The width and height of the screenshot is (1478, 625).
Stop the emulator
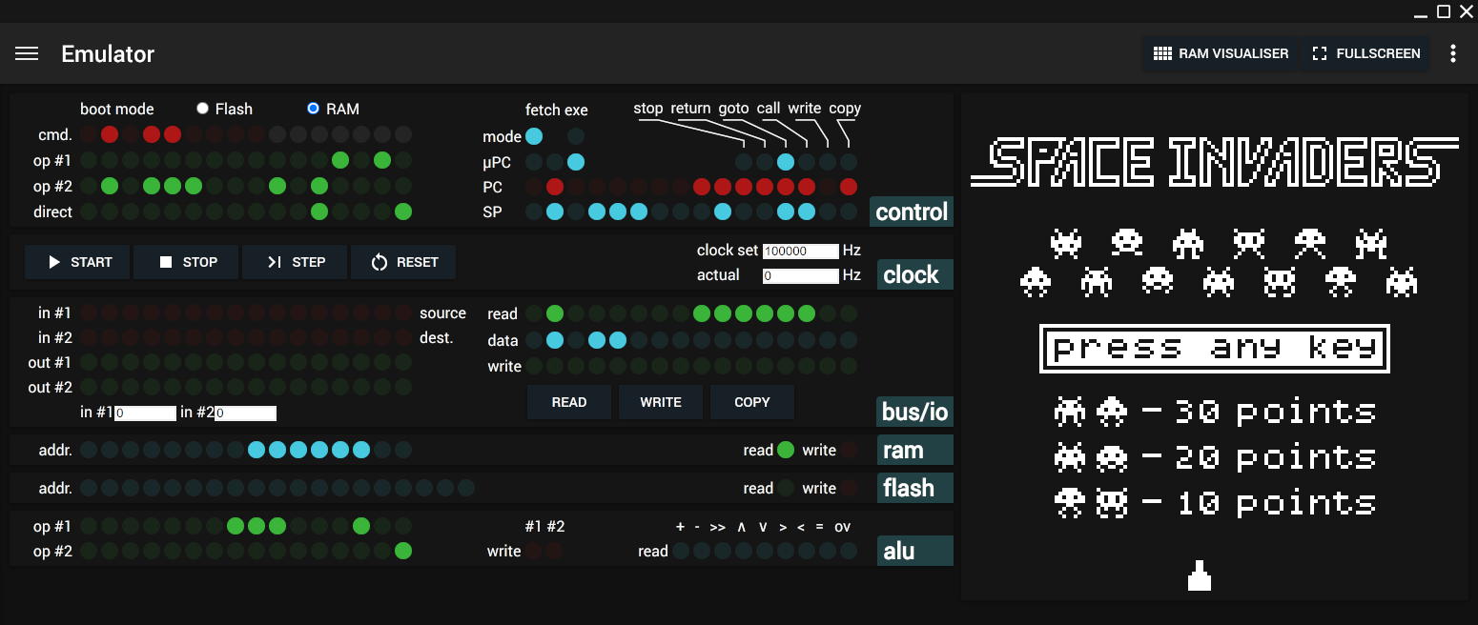pos(186,262)
